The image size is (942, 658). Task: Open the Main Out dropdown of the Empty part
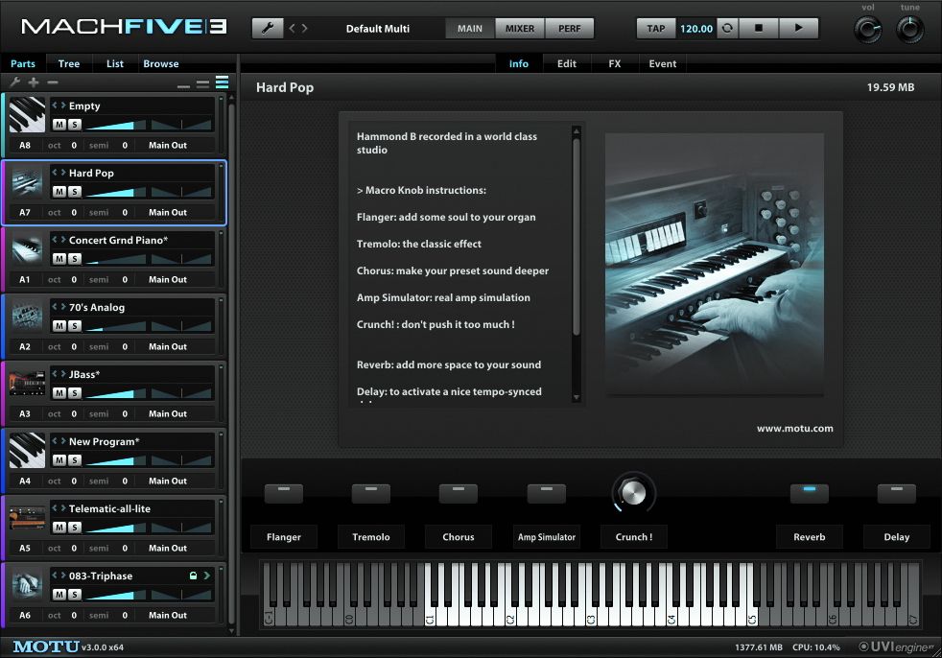click(168, 146)
